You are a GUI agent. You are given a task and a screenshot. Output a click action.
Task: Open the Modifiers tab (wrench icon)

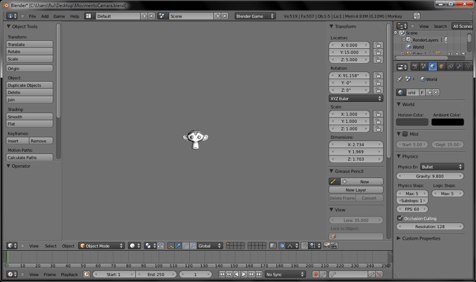click(x=459, y=66)
